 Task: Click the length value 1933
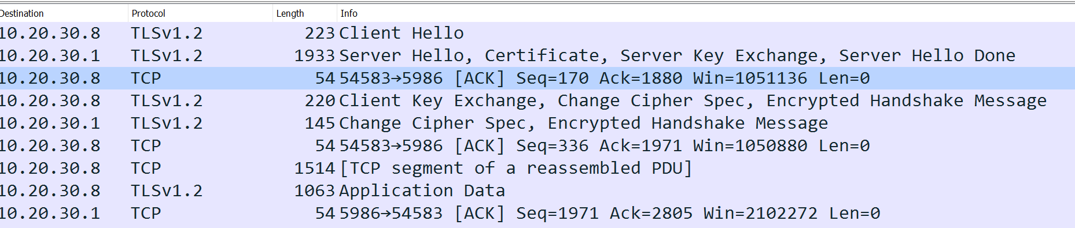314,55
